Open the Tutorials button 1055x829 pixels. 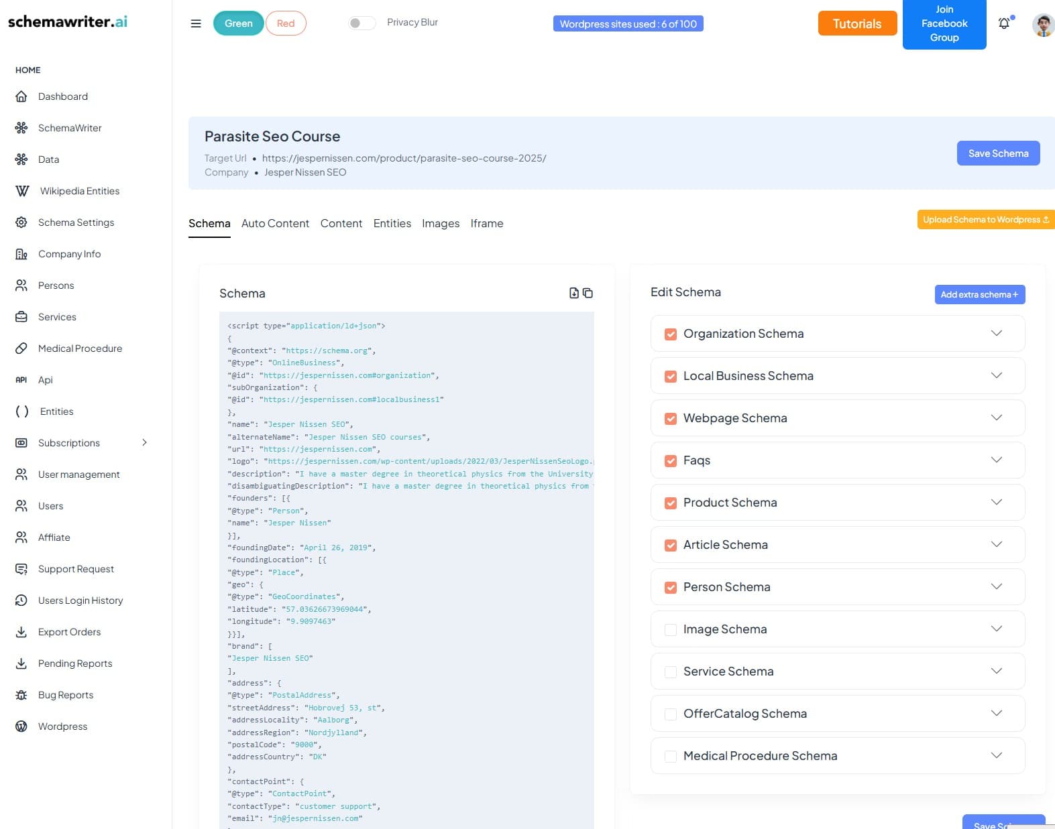[x=857, y=24]
